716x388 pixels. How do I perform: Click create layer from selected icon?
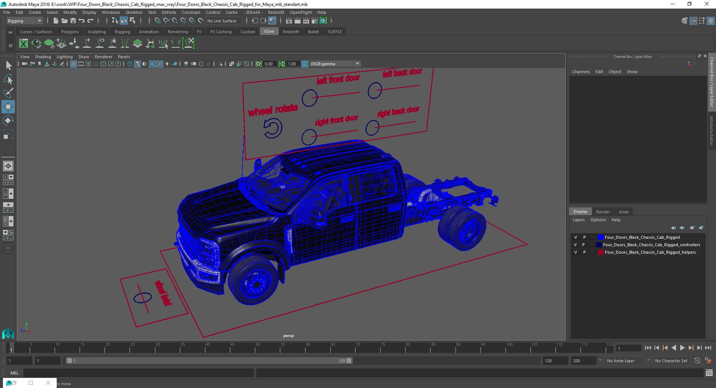click(701, 228)
